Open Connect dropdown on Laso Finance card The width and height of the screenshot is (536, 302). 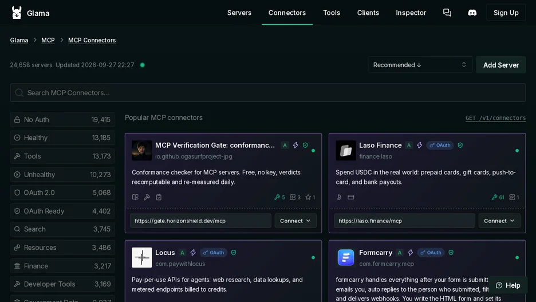coord(499,221)
